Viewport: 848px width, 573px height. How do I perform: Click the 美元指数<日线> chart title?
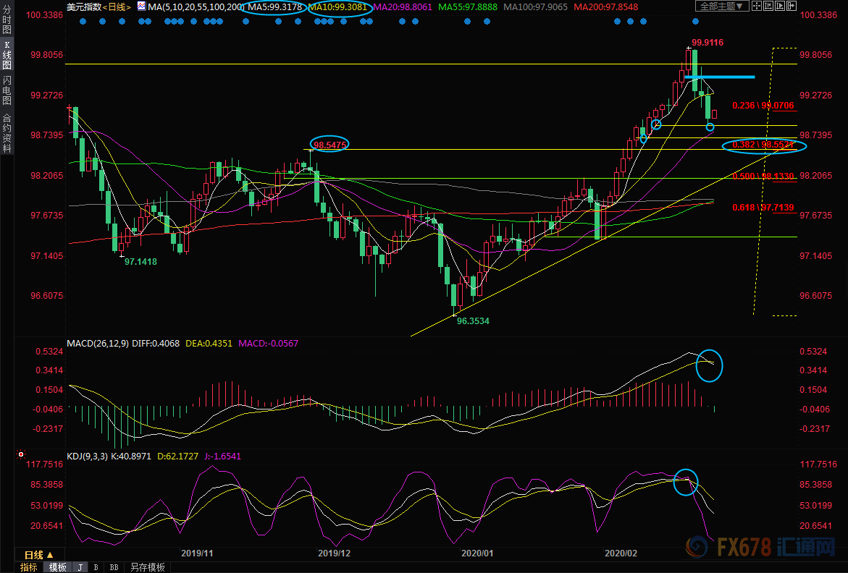click(x=98, y=7)
